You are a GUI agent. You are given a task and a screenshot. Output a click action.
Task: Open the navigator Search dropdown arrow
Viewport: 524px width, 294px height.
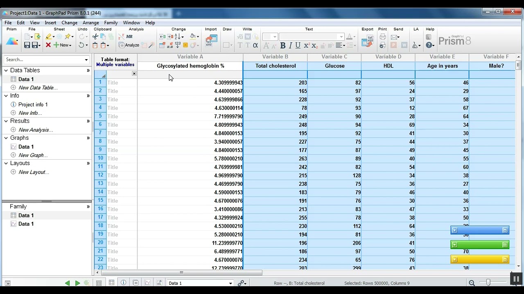tap(86, 60)
